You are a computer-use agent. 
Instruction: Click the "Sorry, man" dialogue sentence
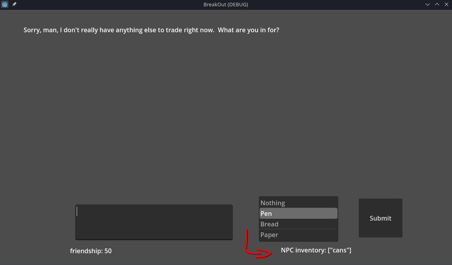[118, 30]
